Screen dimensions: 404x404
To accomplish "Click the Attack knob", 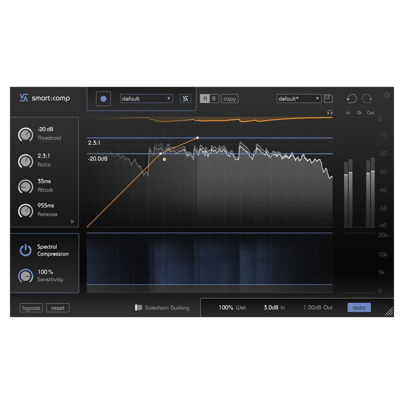I will point(26,186).
